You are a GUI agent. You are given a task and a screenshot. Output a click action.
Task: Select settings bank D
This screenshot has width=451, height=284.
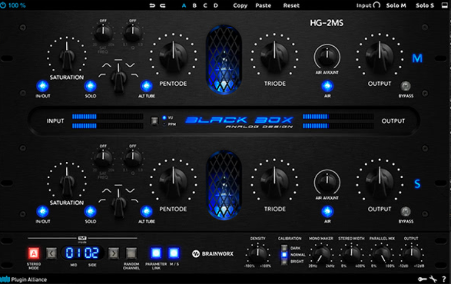216,6
